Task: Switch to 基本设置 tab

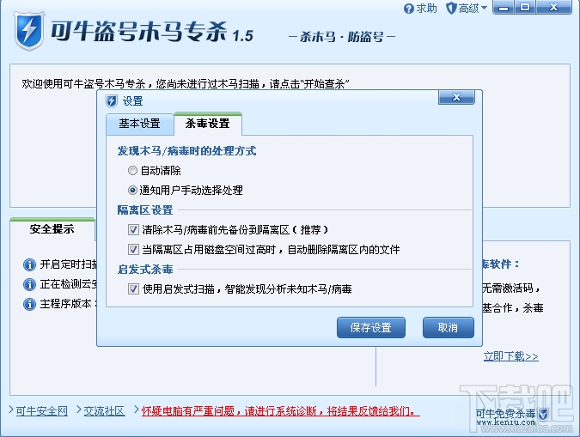Action: click(x=139, y=124)
